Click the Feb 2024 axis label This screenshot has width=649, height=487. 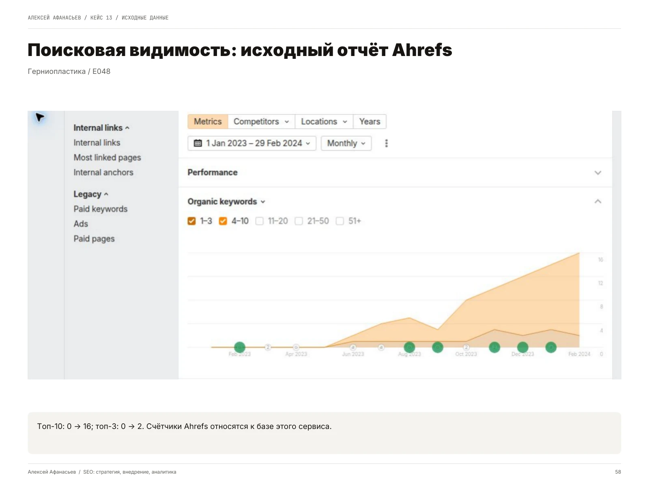[x=579, y=354]
